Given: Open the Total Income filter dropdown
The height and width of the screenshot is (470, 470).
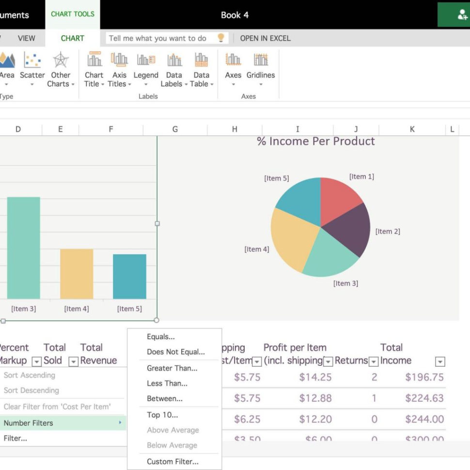Looking at the screenshot, I should click(439, 361).
